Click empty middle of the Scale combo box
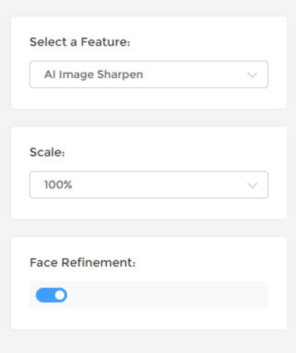The width and height of the screenshot is (296, 353). click(164, 185)
